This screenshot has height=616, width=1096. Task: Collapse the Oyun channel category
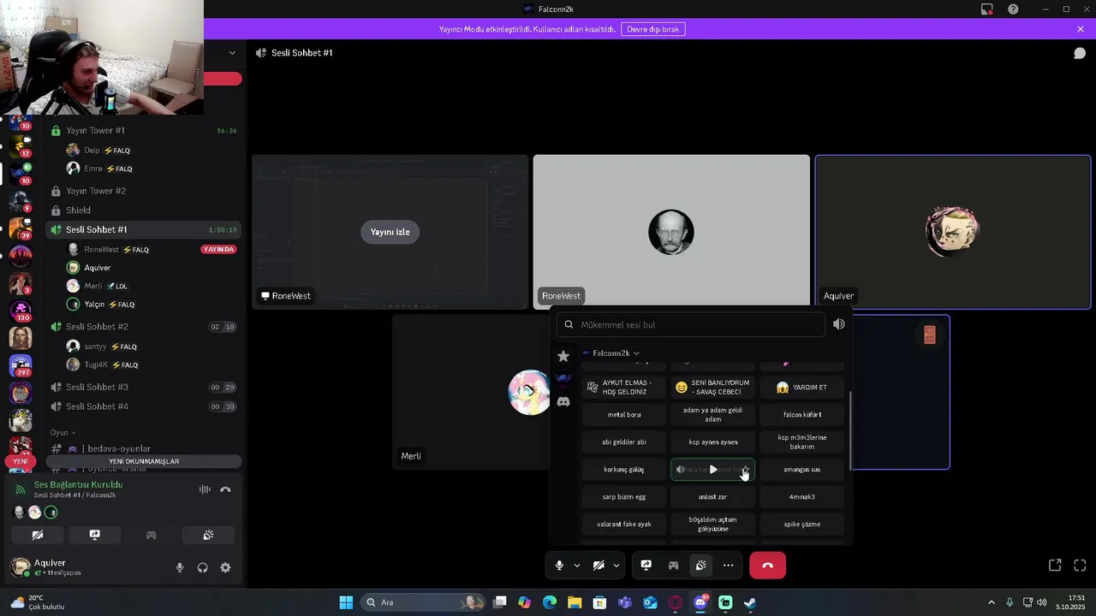(63, 433)
